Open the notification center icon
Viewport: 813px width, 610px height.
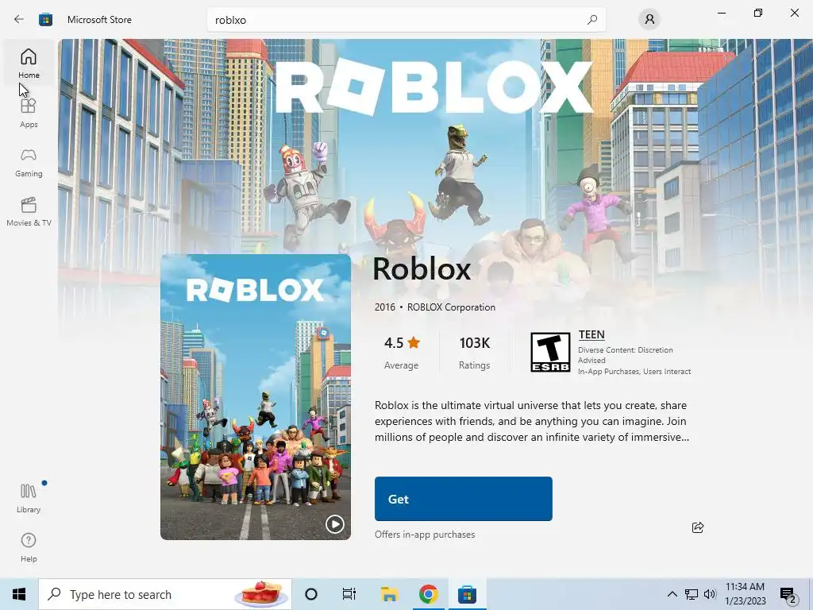788,594
